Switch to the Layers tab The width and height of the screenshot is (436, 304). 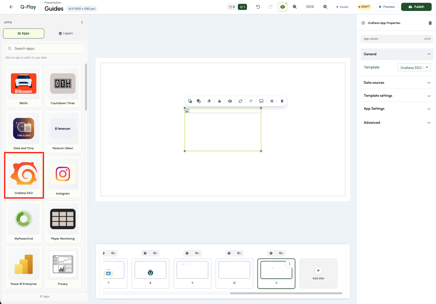click(x=66, y=33)
